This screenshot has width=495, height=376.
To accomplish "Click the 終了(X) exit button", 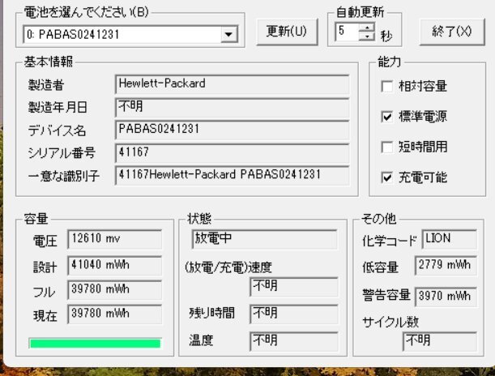I will [452, 32].
